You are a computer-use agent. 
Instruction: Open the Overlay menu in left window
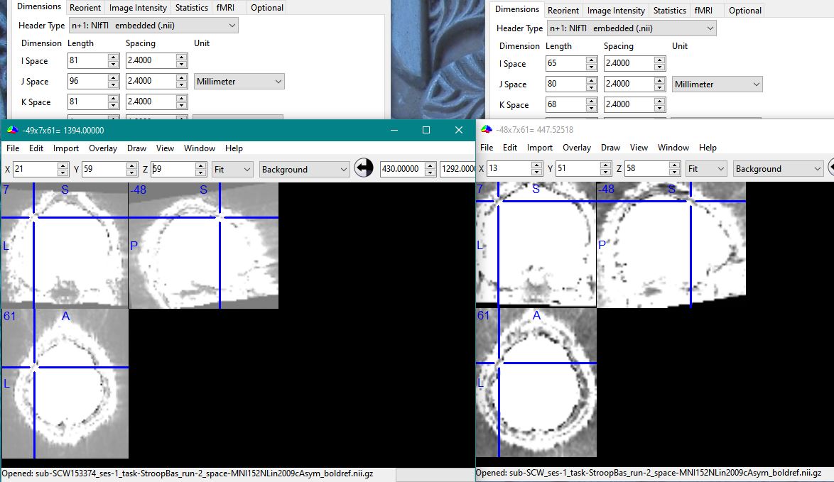pos(103,148)
